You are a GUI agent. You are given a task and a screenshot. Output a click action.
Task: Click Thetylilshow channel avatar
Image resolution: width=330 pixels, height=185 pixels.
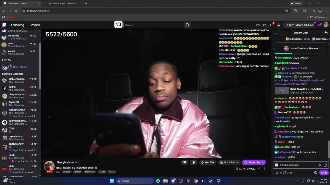[49, 166]
